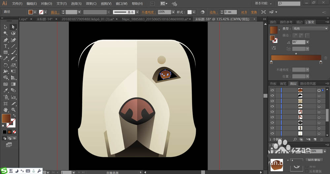Delete gradient stop trash icon

click(x=326, y=58)
